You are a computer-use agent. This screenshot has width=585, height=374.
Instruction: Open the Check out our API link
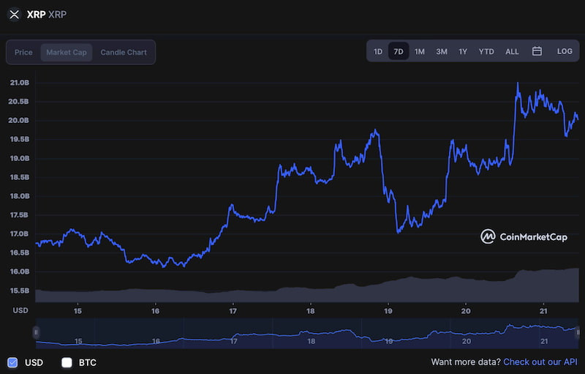[x=540, y=362]
